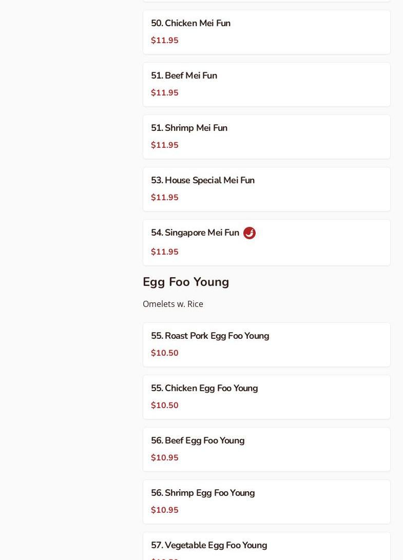Screen dimensions: 403x560
Task: Select 54. Singapore Mei Fun title
Action: tap(195, 233)
